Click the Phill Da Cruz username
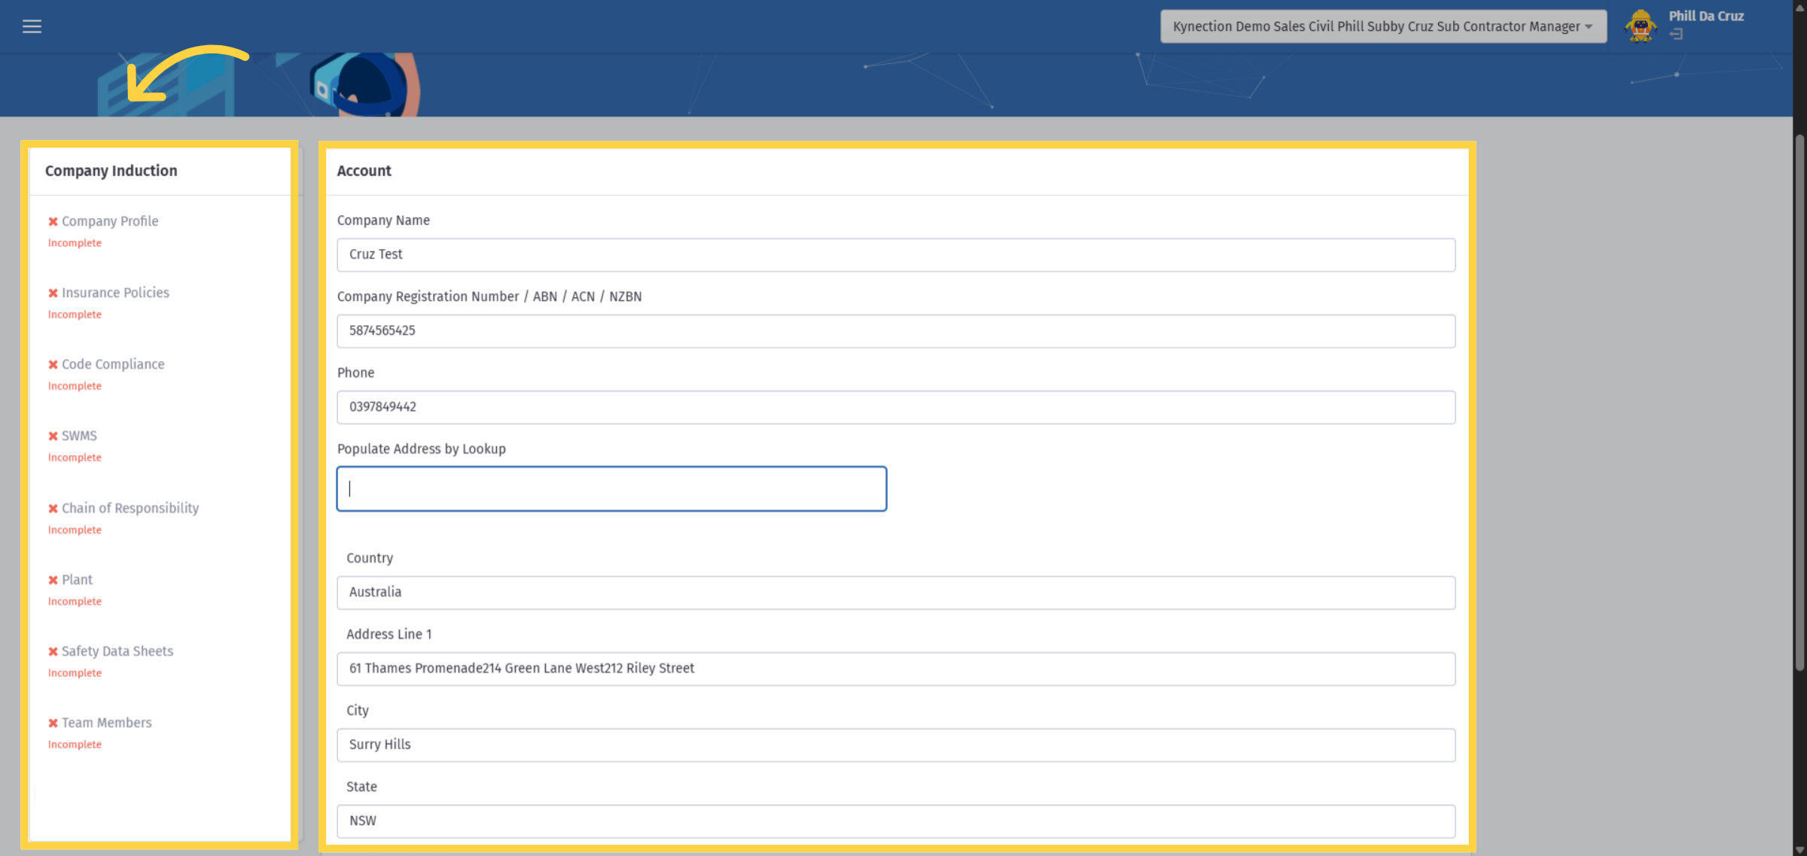1807x856 pixels. tap(1706, 16)
